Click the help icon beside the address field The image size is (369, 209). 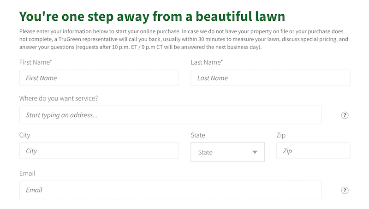tap(345, 115)
